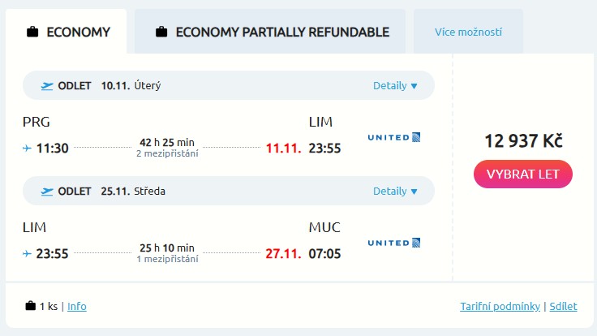Click the United logo on the LIM–MUC flight
597x336 pixels.
[394, 243]
